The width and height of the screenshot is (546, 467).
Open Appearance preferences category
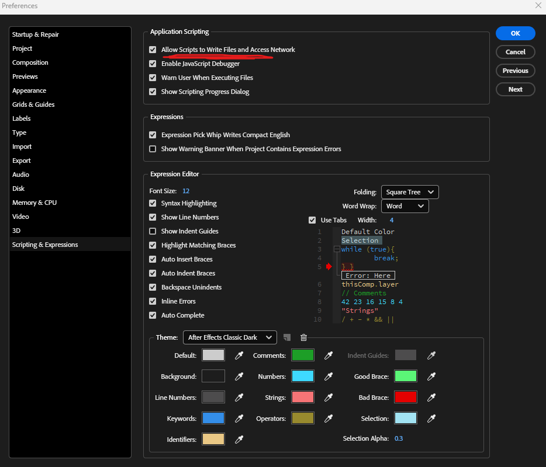click(29, 90)
